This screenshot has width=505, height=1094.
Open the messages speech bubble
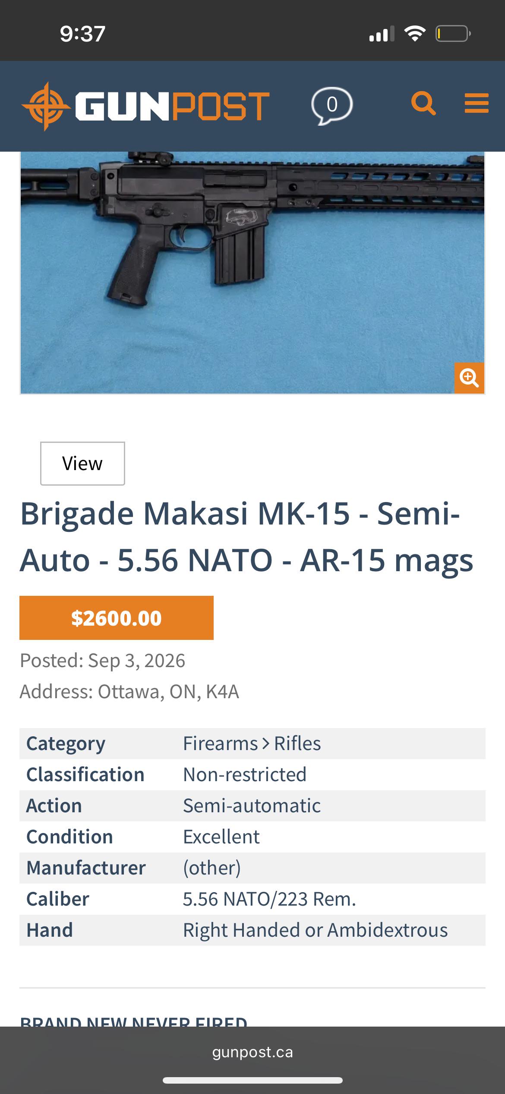click(332, 105)
